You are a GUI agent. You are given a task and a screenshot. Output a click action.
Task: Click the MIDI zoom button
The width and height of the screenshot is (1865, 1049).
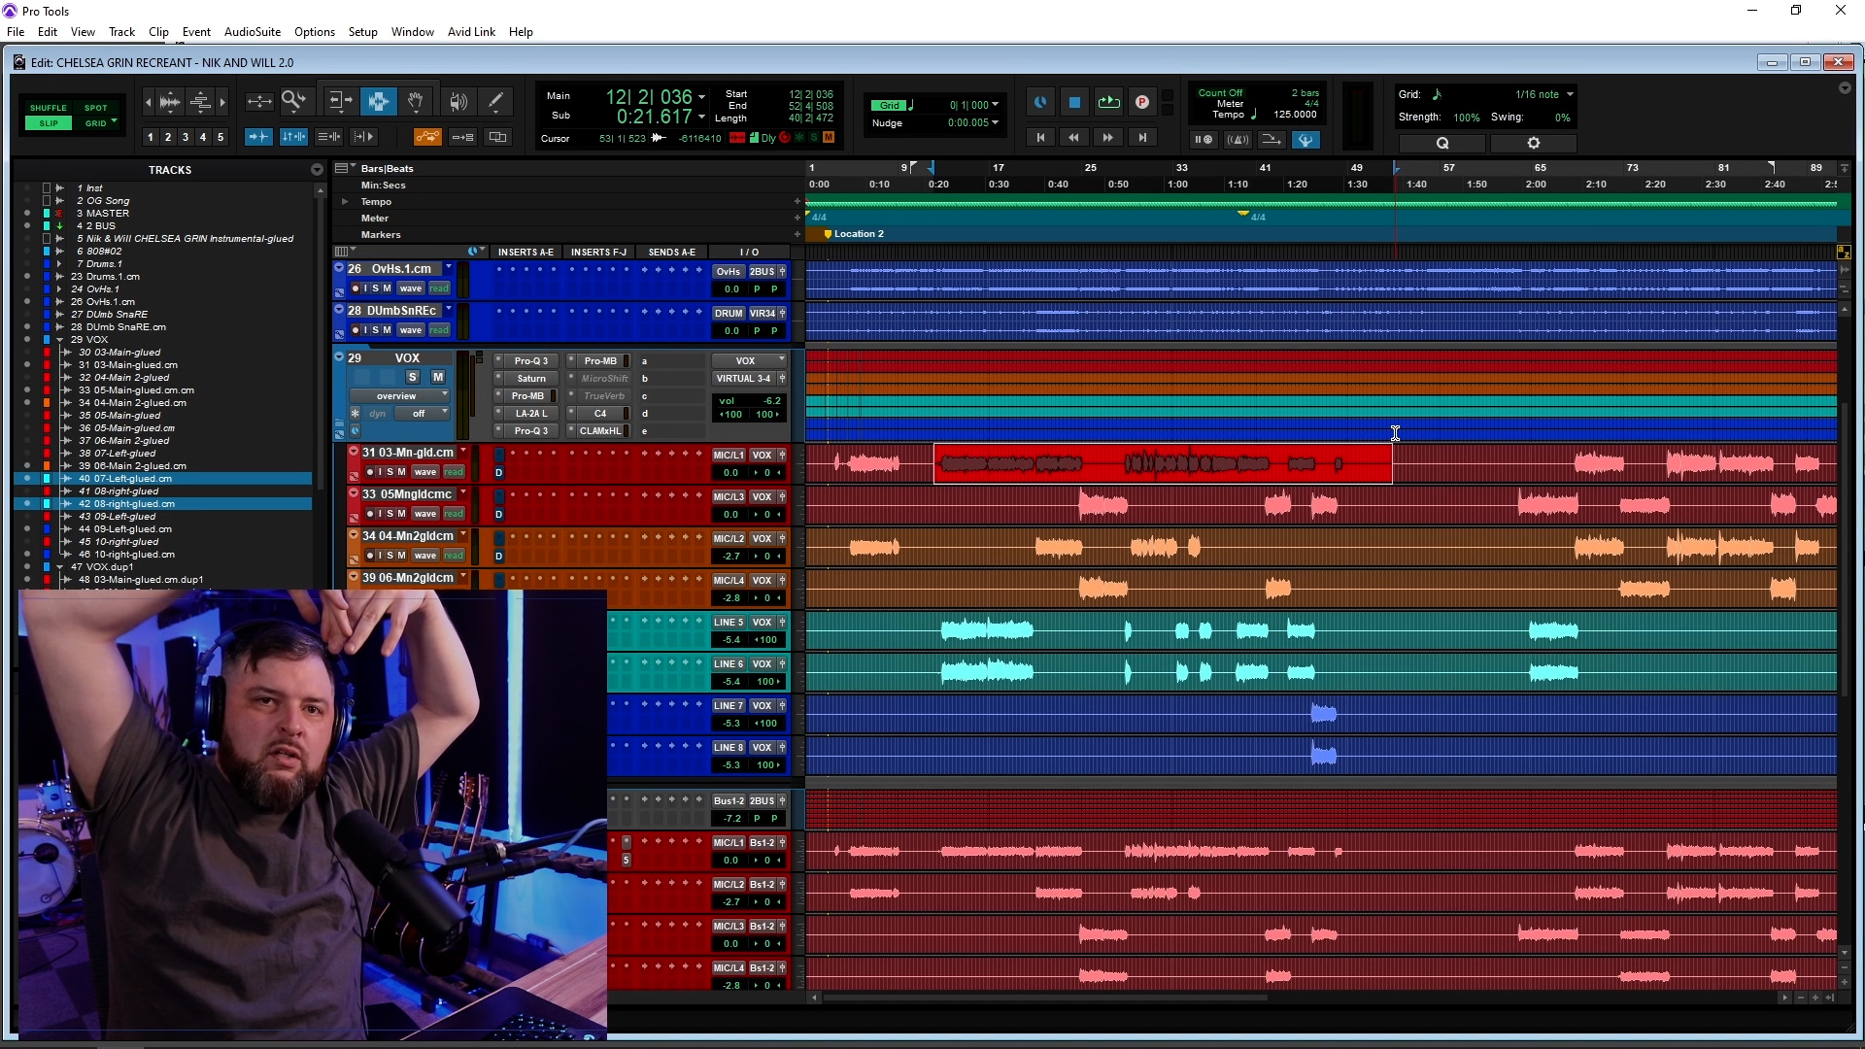point(201,101)
